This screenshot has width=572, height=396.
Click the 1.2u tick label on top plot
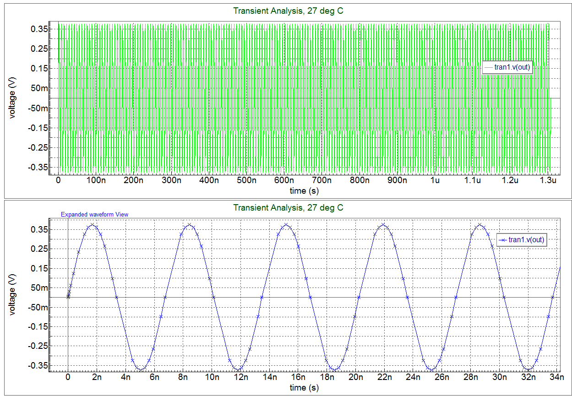[510, 180]
